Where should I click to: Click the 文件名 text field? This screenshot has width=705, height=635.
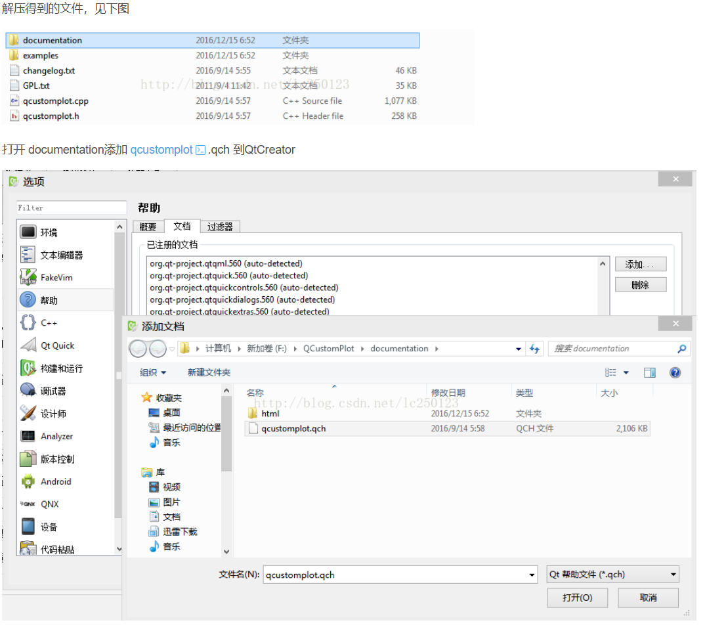395,575
